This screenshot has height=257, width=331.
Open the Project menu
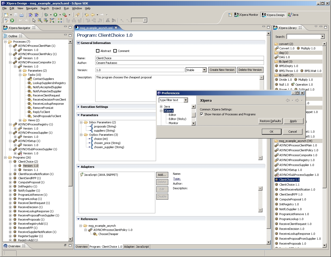[56, 8]
